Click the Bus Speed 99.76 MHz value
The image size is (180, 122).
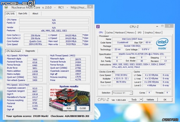tap(121, 82)
